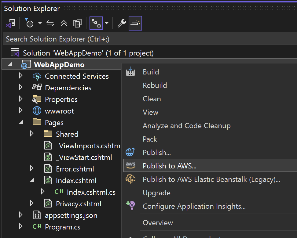This screenshot has height=238, width=297.
Task: Click the Shared folder icon
Action: (48, 133)
